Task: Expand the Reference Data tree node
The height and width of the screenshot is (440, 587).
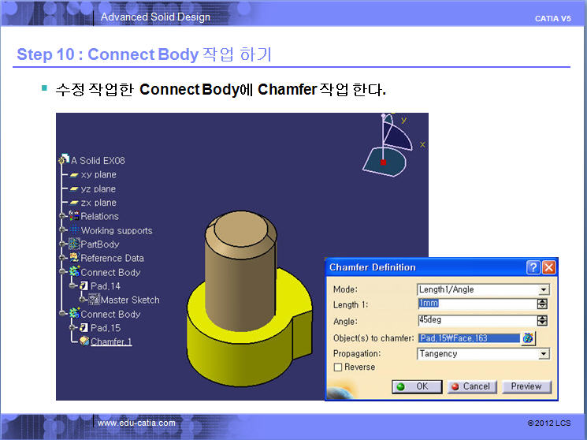Action: tap(62, 258)
